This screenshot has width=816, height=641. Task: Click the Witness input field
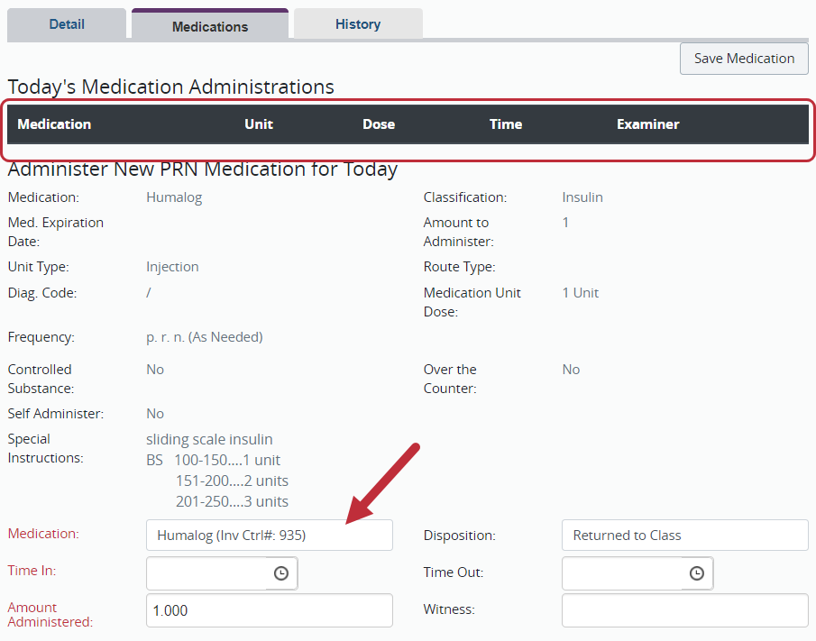(x=685, y=610)
